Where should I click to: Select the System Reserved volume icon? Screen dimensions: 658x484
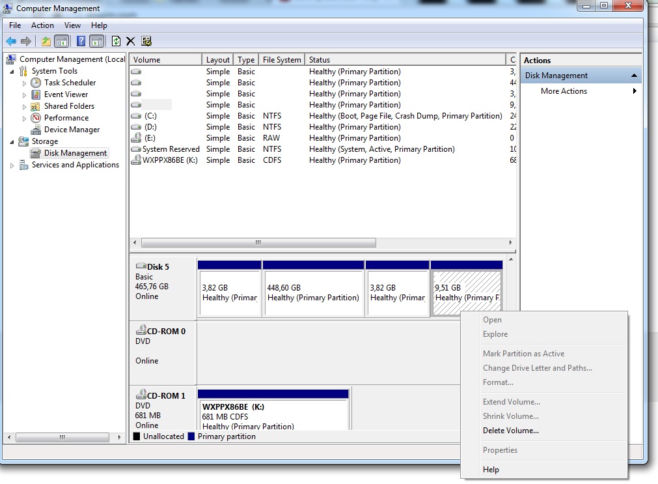point(136,149)
